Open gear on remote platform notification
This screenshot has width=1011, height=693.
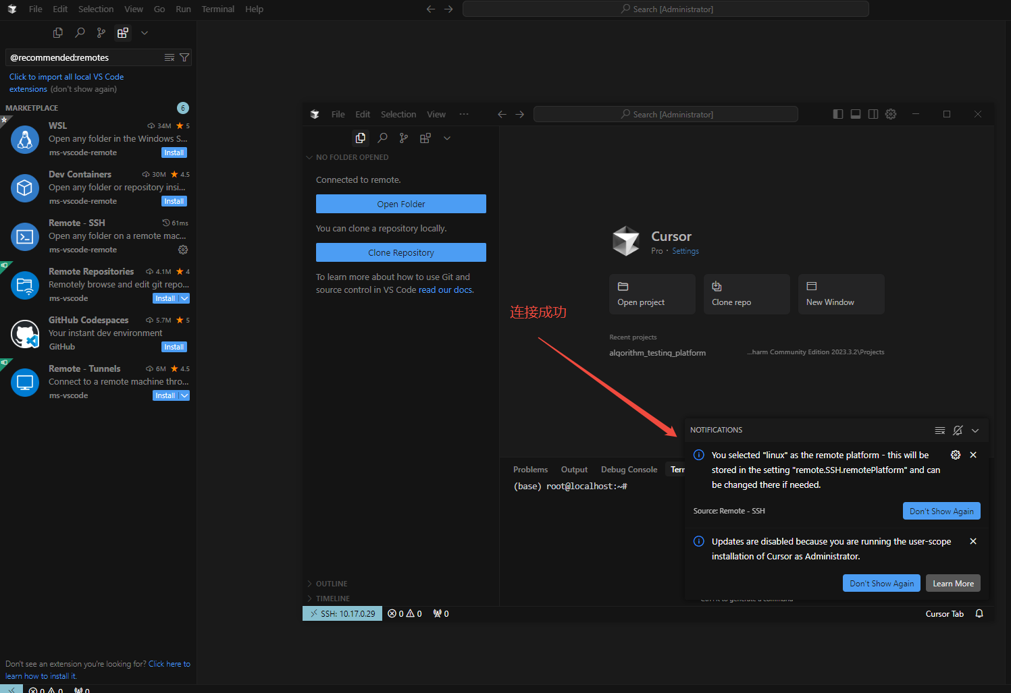956,455
